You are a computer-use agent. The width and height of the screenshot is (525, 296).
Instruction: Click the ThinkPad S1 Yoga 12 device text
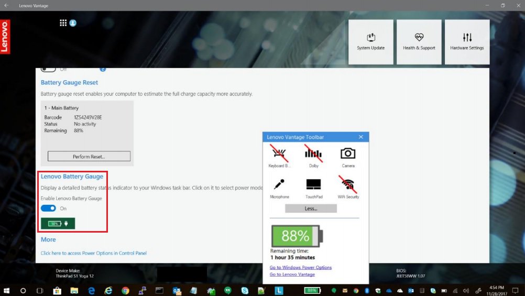point(75,276)
